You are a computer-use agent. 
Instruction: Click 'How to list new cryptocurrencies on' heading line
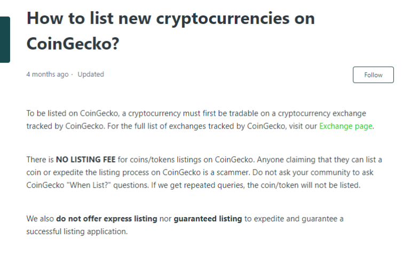point(171,19)
